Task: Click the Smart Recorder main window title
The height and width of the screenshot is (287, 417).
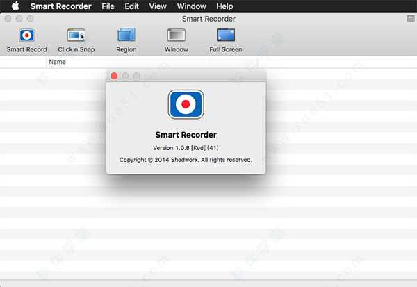Action: [208, 19]
